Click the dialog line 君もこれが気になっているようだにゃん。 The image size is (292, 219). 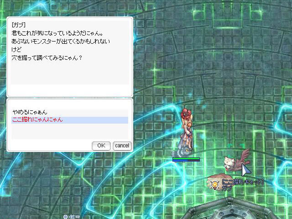[57, 33]
